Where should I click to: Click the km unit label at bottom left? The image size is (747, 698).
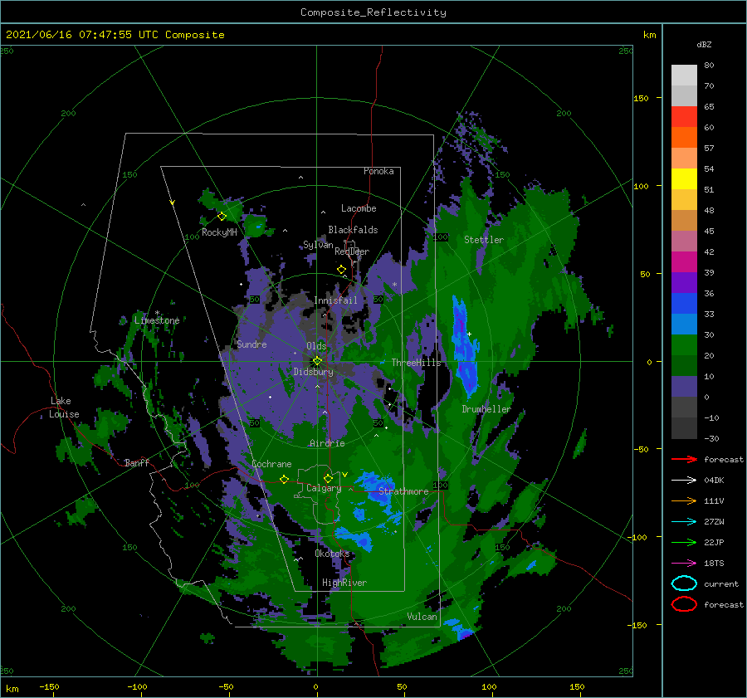click(12, 689)
